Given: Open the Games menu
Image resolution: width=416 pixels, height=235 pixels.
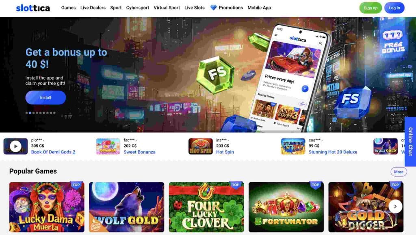Looking at the screenshot, I should click(x=68, y=8).
